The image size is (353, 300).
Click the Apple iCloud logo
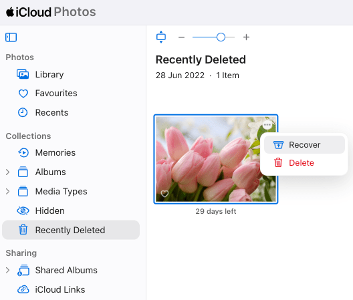(10, 12)
